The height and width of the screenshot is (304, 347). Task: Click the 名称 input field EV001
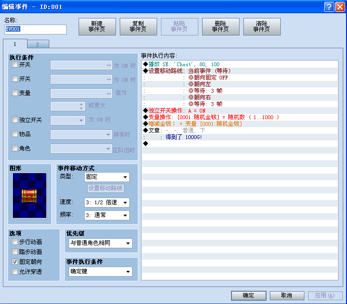36,29
